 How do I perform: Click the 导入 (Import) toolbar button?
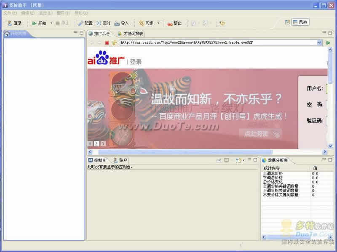click(121, 23)
